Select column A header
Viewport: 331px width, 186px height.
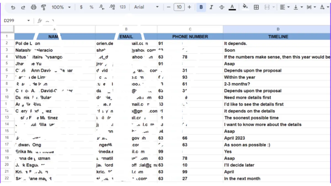click(x=55, y=29)
